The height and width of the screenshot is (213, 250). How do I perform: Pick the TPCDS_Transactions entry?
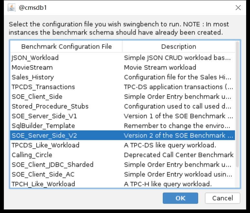coord(43,87)
